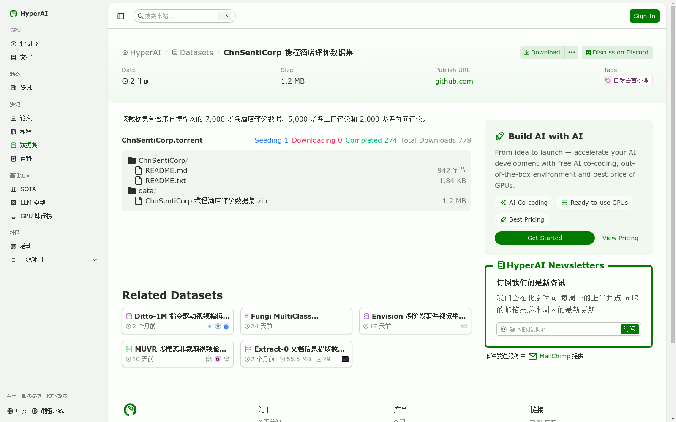Click the Download button
676x422 pixels.
tap(542, 52)
